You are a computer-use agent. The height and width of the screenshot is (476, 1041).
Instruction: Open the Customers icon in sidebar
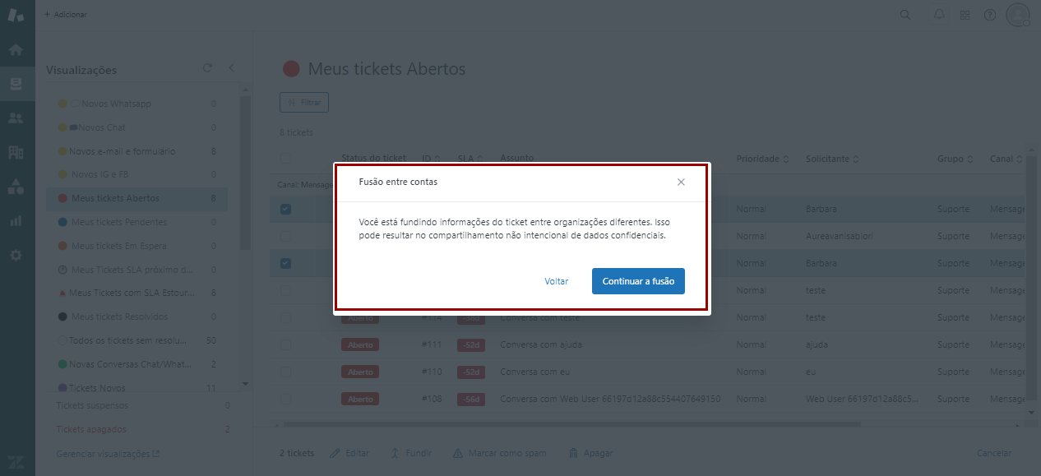point(16,118)
